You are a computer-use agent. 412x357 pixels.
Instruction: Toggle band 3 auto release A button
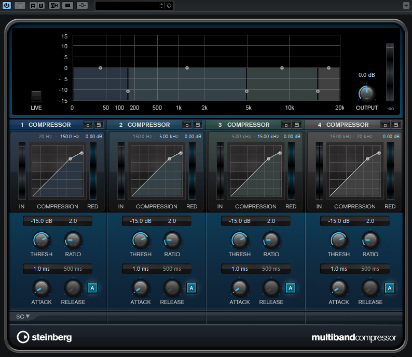pyautogui.click(x=291, y=288)
